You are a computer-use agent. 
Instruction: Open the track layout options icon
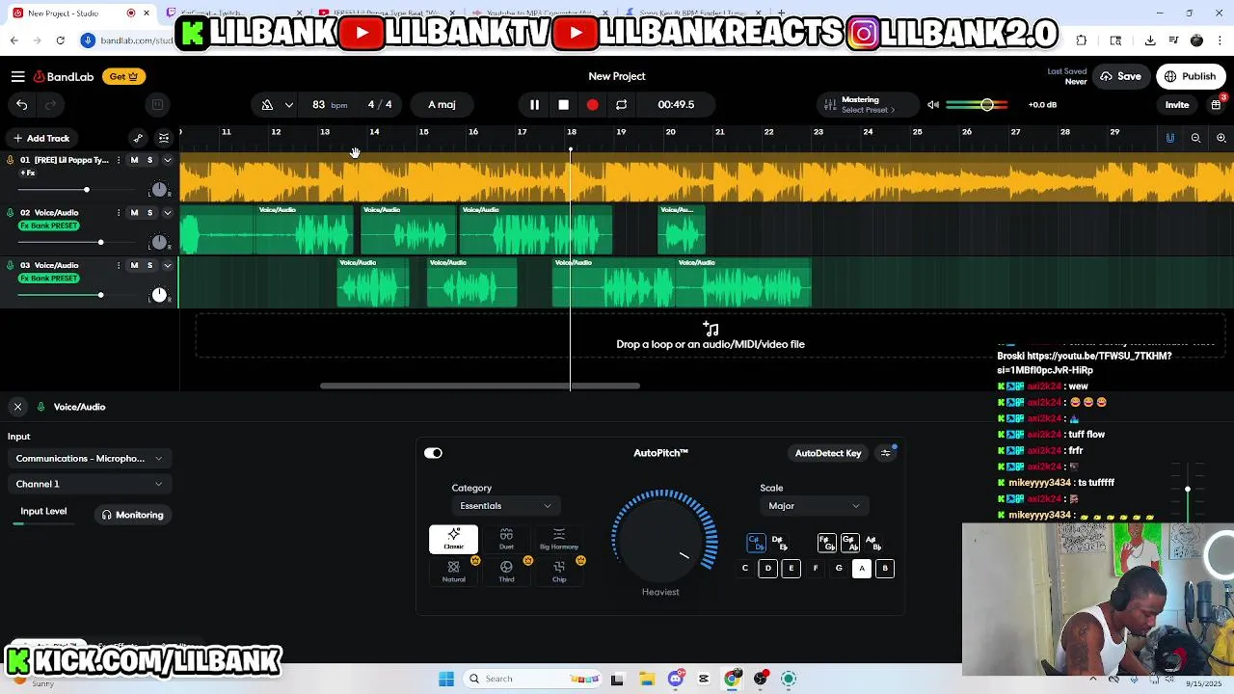pos(164,138)
